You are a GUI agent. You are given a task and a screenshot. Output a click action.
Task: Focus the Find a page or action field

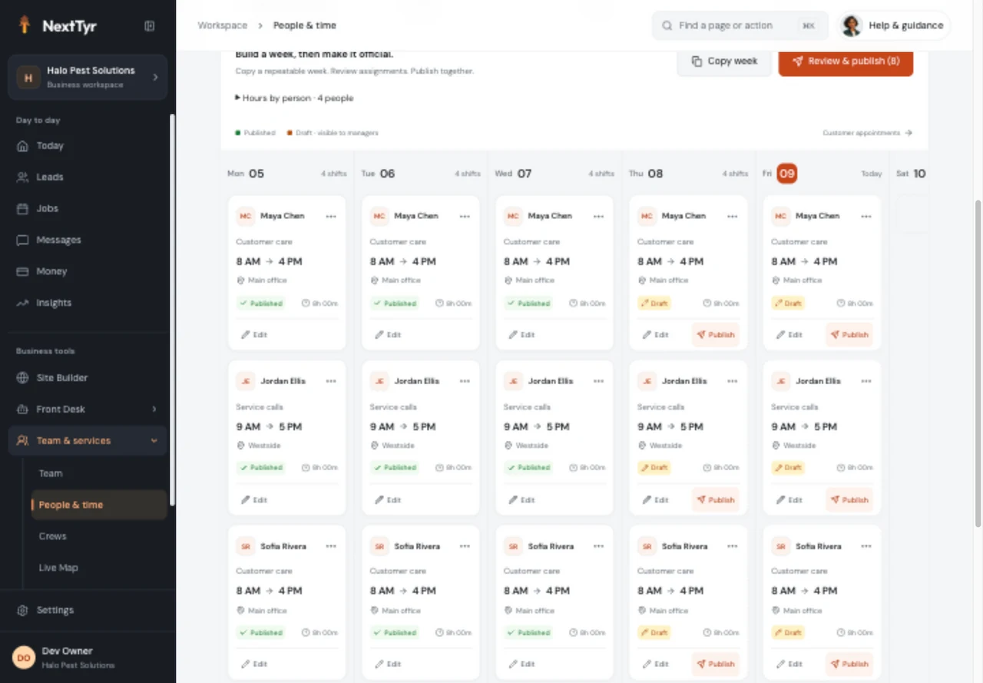pos(740,25)
